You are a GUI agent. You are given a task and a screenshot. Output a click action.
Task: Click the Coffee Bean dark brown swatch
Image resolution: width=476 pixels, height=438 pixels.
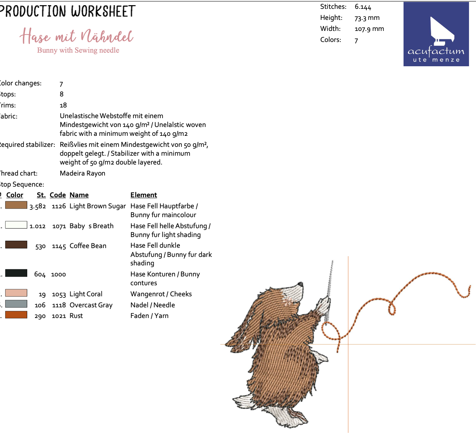point(16,245)
